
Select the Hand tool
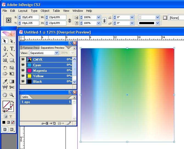(5, 95)
